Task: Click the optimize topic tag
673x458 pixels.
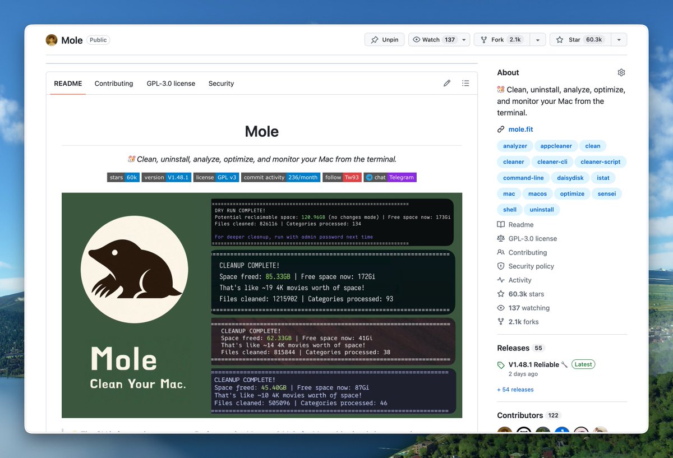Action: click(572, 193)
